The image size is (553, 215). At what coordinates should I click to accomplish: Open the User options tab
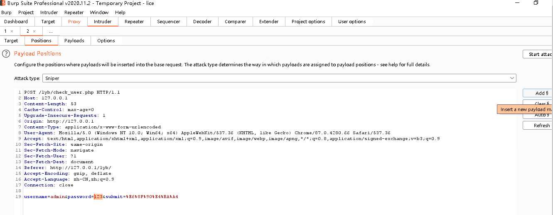352,22
